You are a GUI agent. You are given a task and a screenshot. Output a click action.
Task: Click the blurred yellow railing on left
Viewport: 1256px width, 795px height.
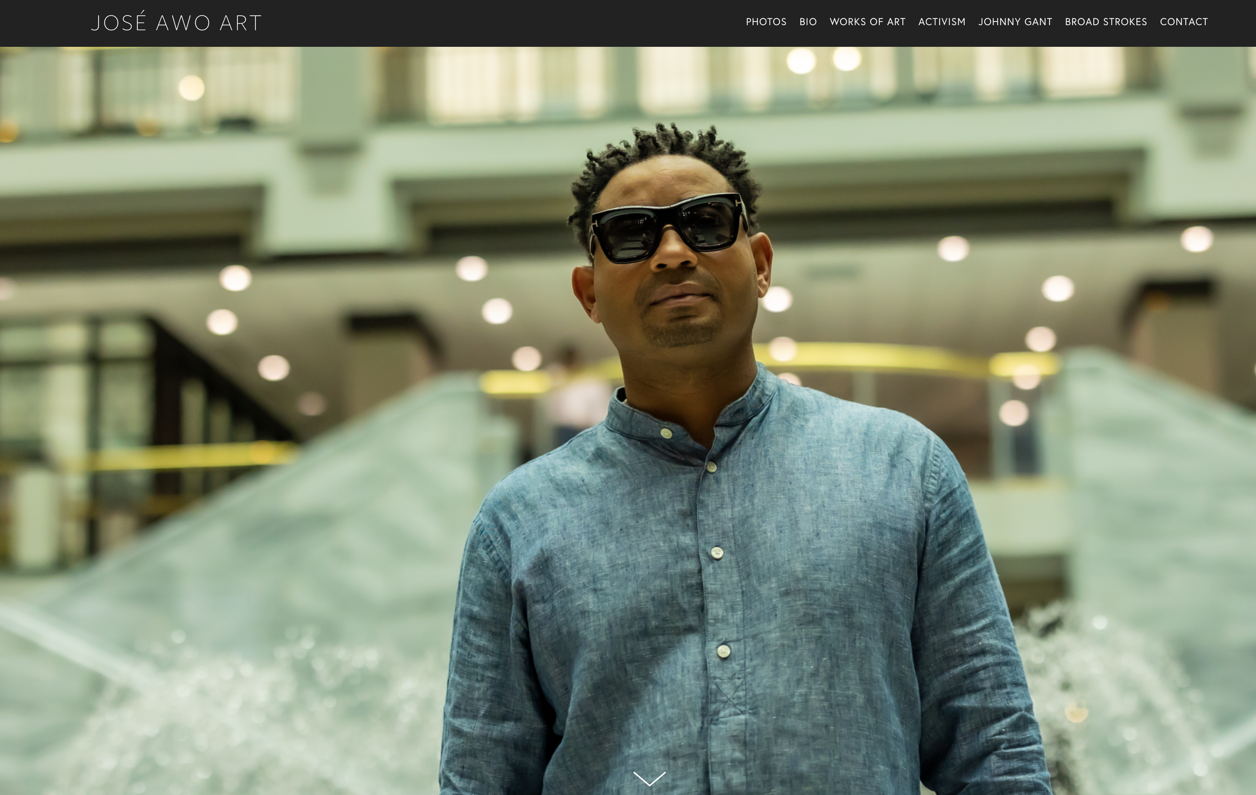tap(182, 456)
